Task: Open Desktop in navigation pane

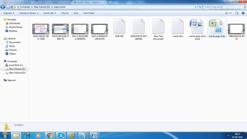Action: click(x=13, y=31)
